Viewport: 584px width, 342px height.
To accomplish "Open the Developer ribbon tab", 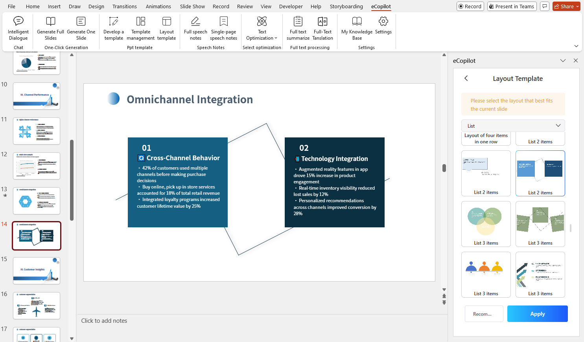I will coord(291,6).
